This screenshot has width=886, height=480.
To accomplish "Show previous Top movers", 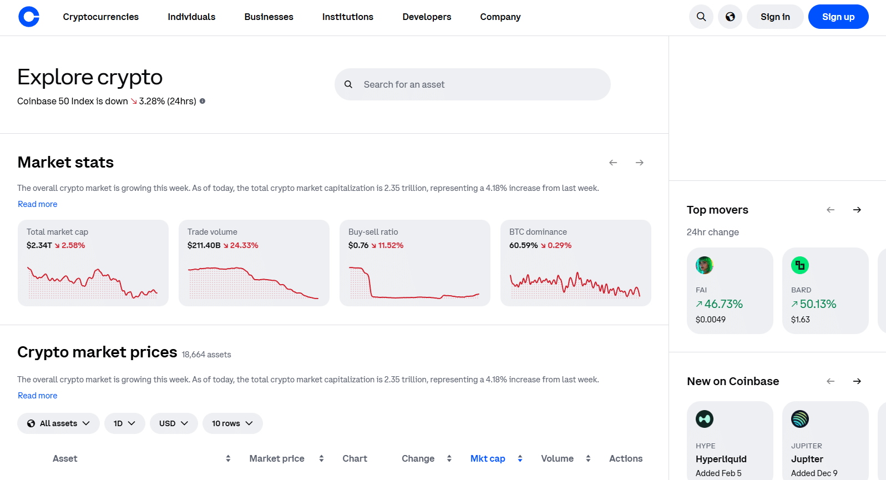I will pos(831,210).
